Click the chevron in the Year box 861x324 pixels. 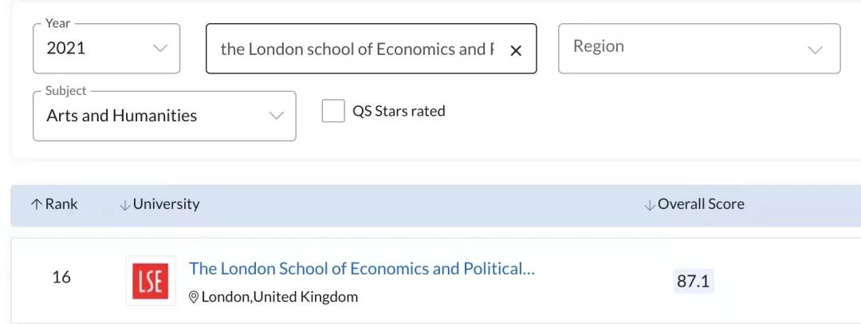pyautogui.click(x=160, y=48)
